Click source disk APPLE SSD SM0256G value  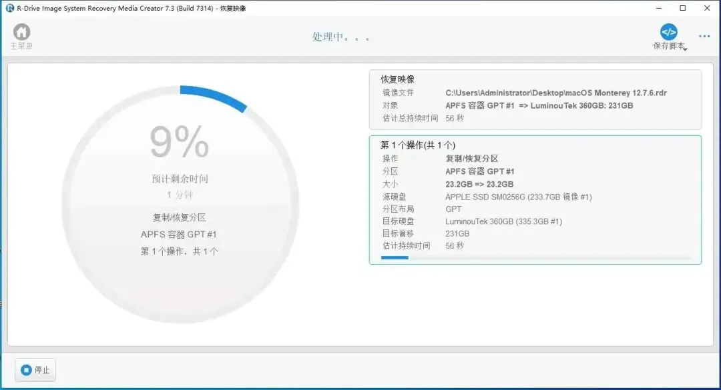click(518, 197)
